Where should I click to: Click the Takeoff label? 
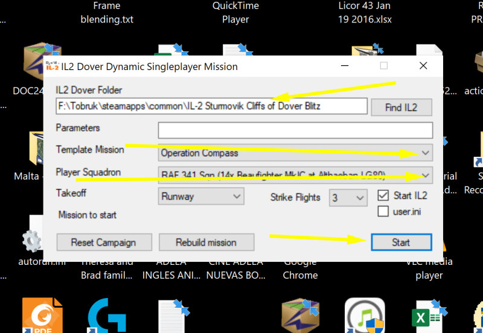(71, 193)
